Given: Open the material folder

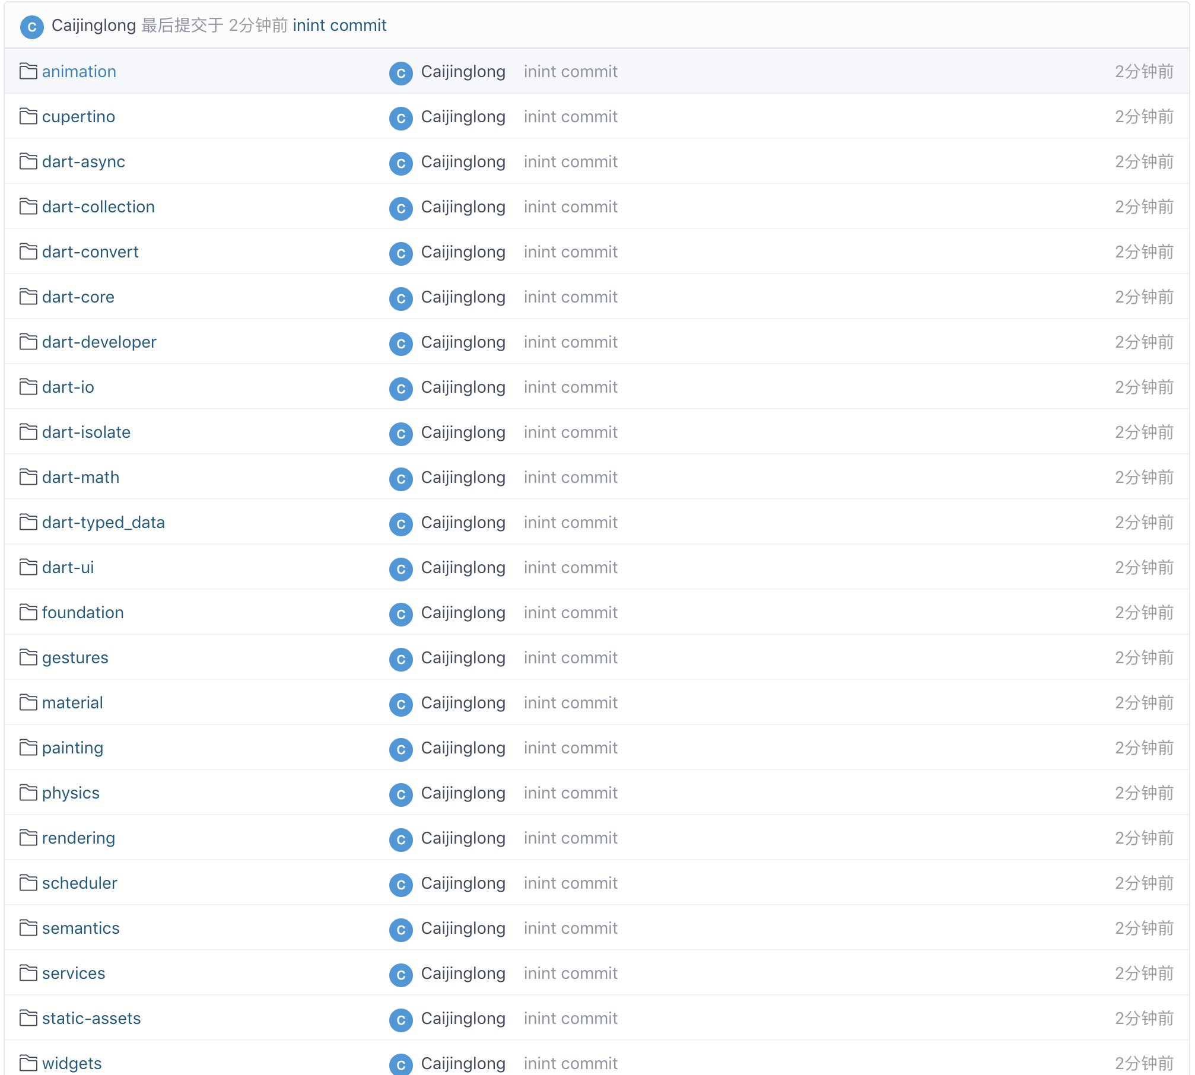Looking at the screenshot, I should tap(72, 703).
